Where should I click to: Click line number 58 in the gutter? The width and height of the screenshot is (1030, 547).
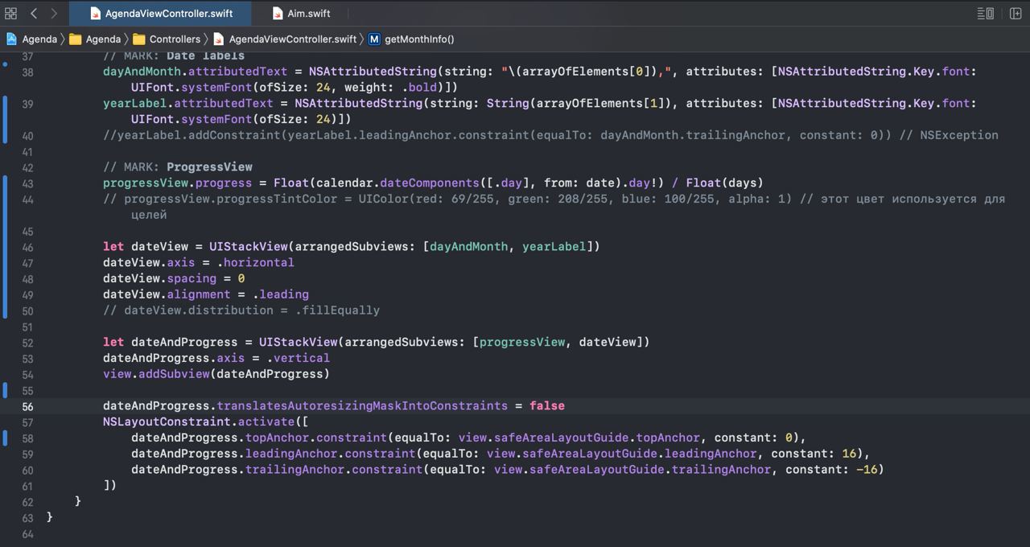[28, 438]
